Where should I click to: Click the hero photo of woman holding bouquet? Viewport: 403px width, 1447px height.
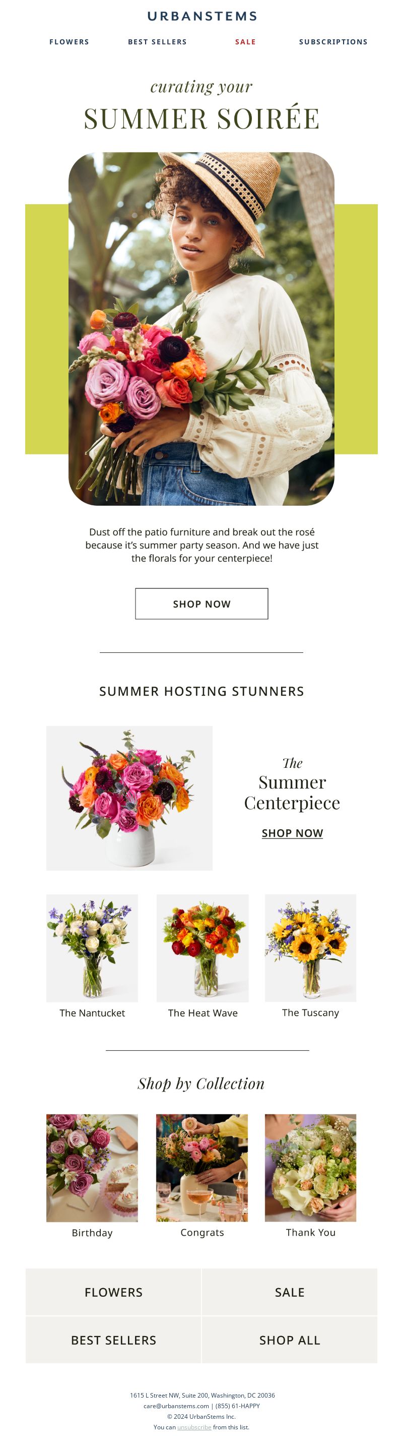pyautogui.click(x=201, y=329)
